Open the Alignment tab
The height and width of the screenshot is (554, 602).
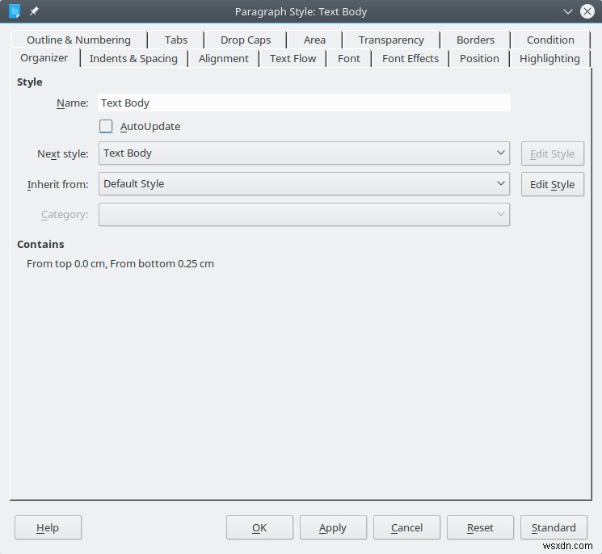(x=224, y=58)
